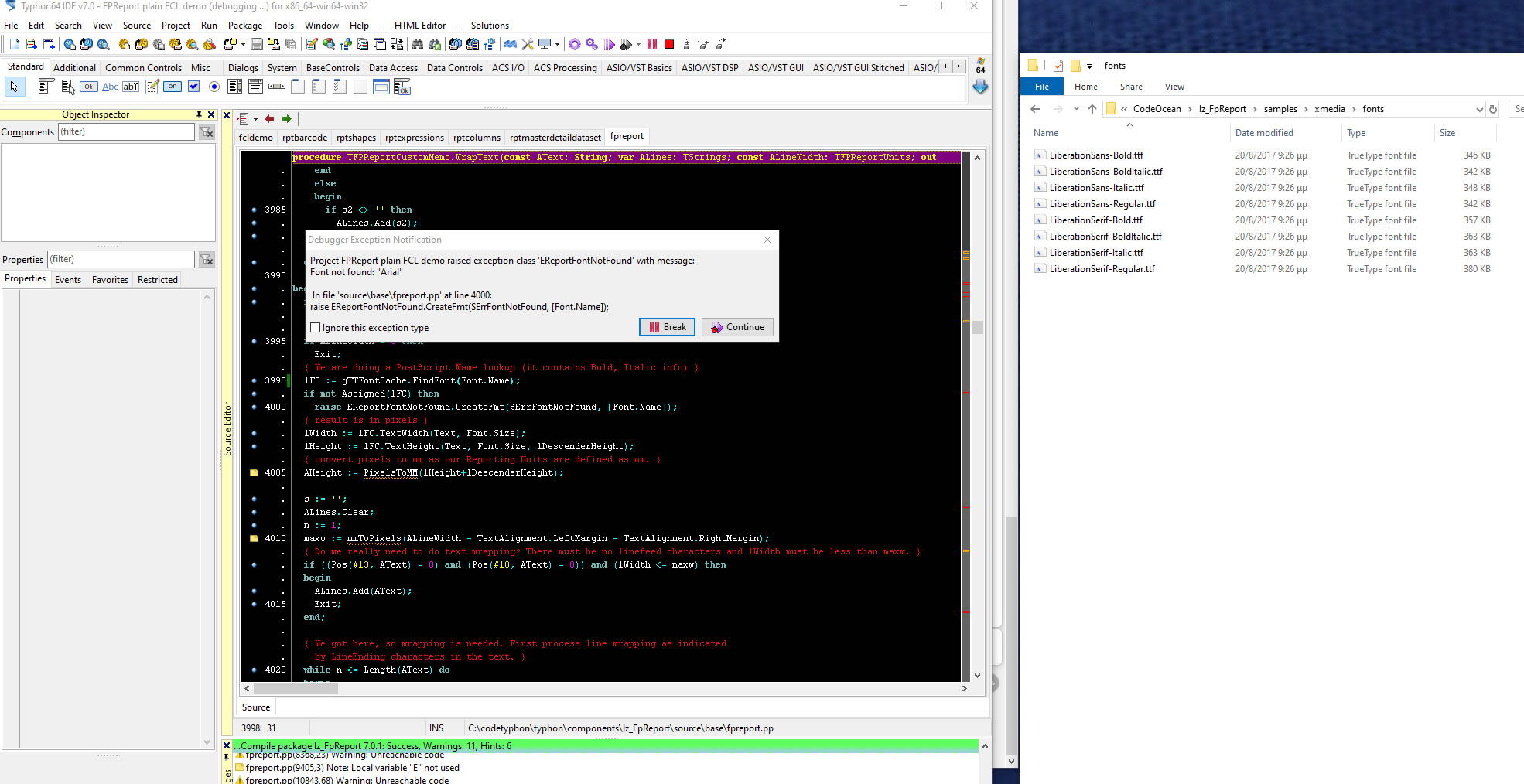Open the jump history dropdown arrow
This screenshot has width=1524, height=784.
(x=255, y=118)
